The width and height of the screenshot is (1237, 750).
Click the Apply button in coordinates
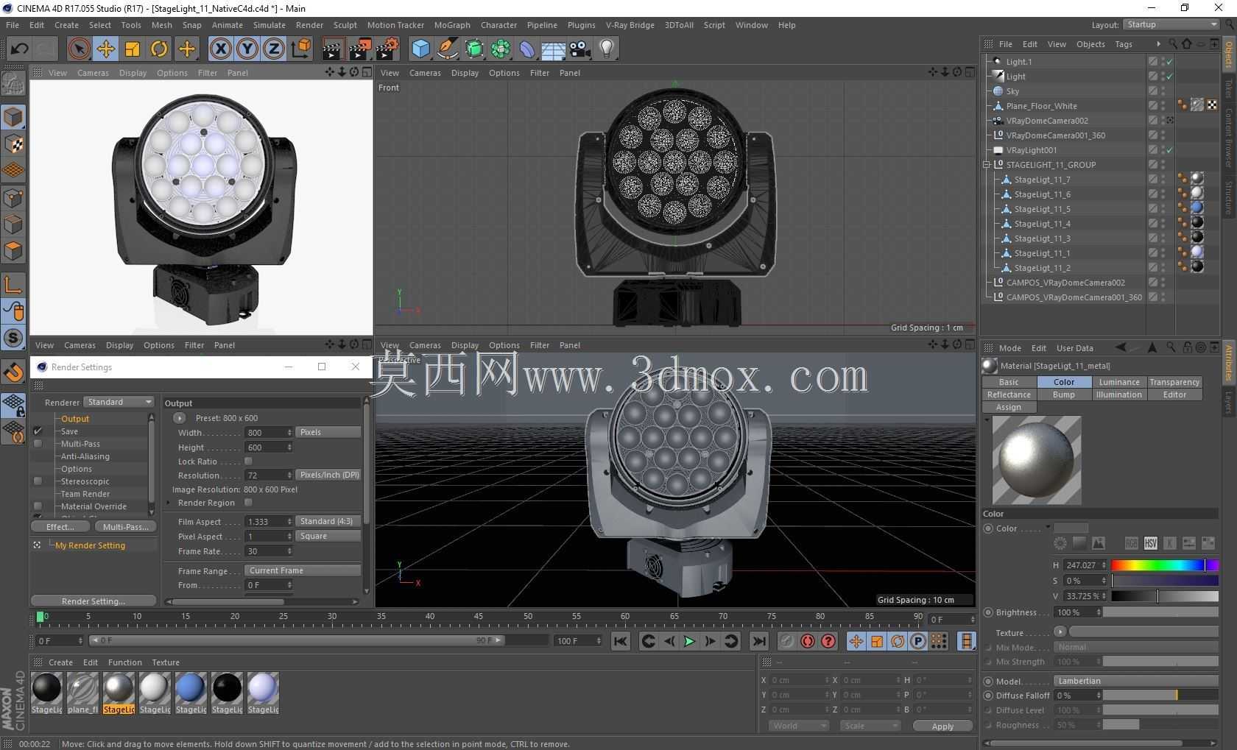[942, 726]
